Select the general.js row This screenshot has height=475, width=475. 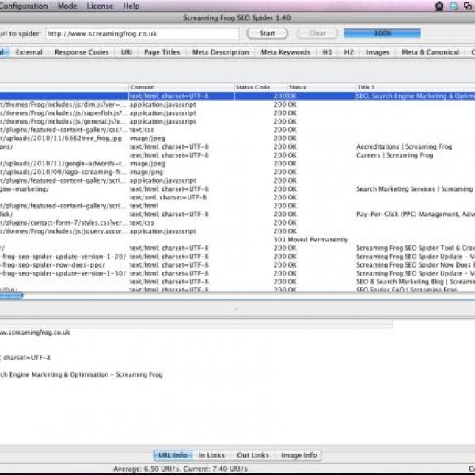pyautogui.click(x=237, y=121)
